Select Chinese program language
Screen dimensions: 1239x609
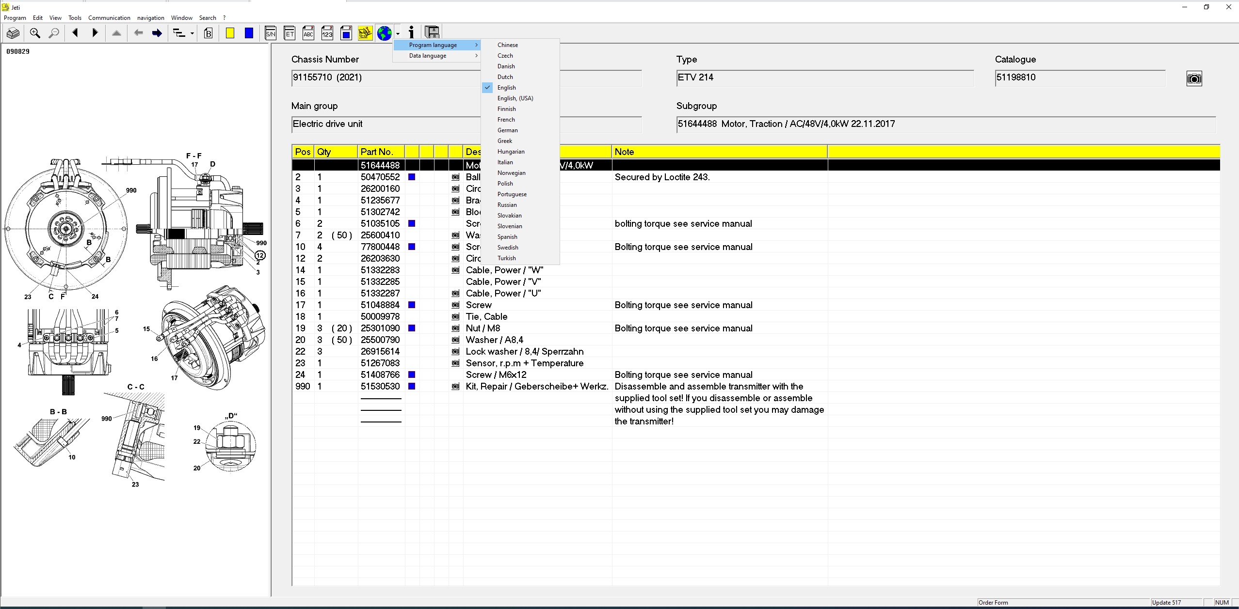point(520,45)
